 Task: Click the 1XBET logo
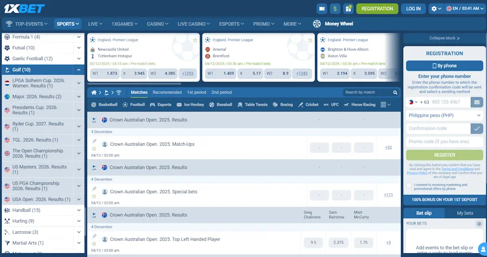pyautogui.click(x=24, y=9)
